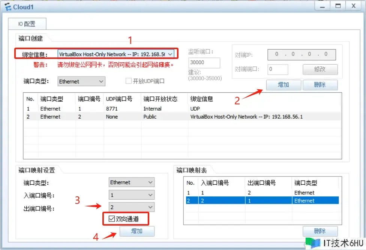Click the 监听端口 input field showing 30000
The height and width of the screenshot is (250, 366).
204,63
